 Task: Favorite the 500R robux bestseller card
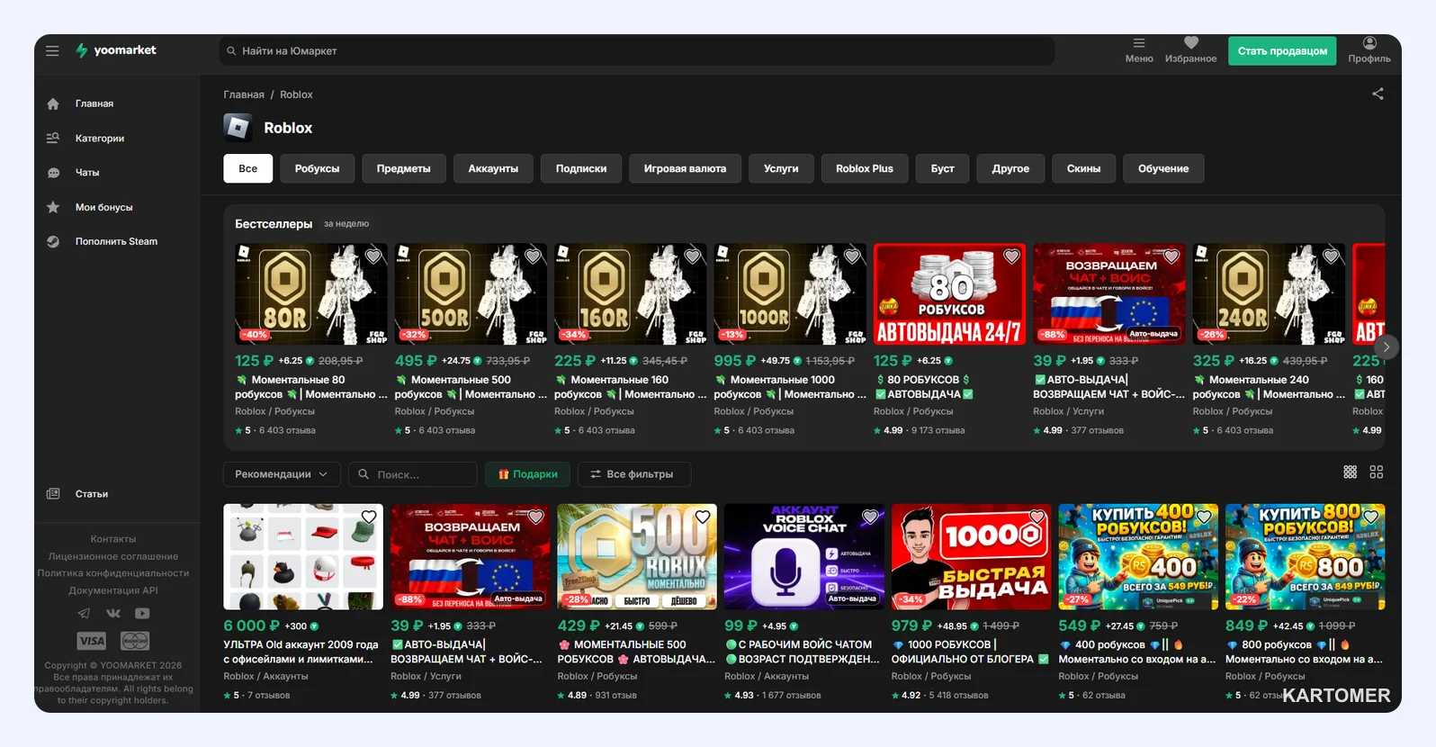tap(533, 256)
